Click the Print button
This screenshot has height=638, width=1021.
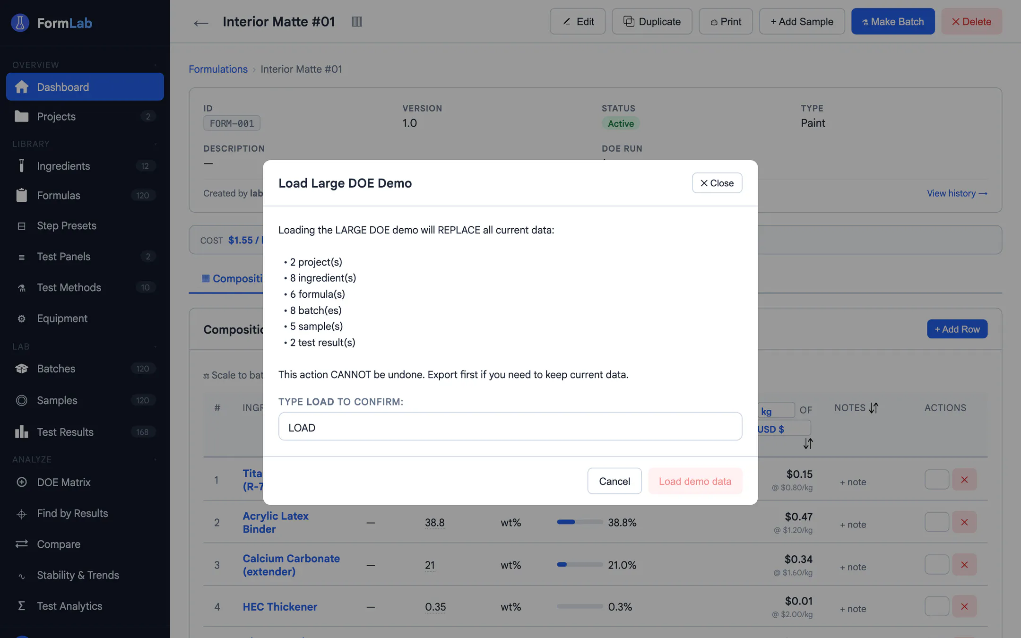click(x=726, y=21)
